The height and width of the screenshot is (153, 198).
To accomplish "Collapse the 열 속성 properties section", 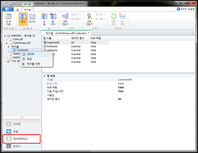I will pos(44,76).
